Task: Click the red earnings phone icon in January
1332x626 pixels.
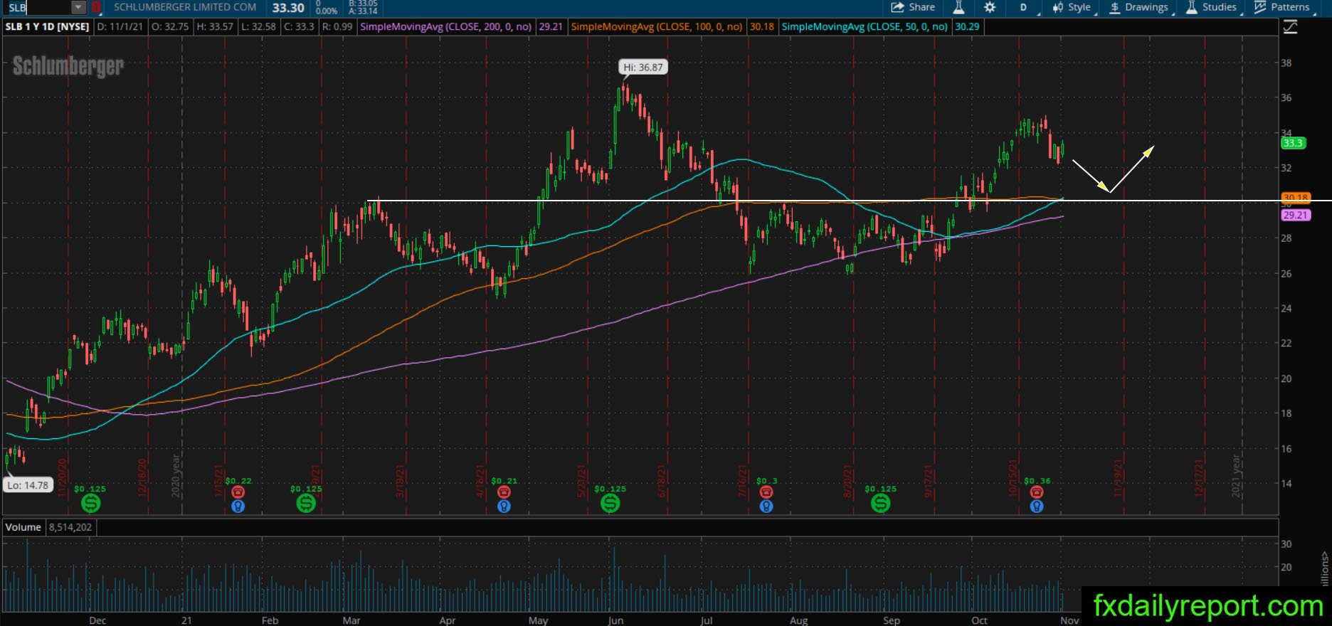Action: click(238, 492)
